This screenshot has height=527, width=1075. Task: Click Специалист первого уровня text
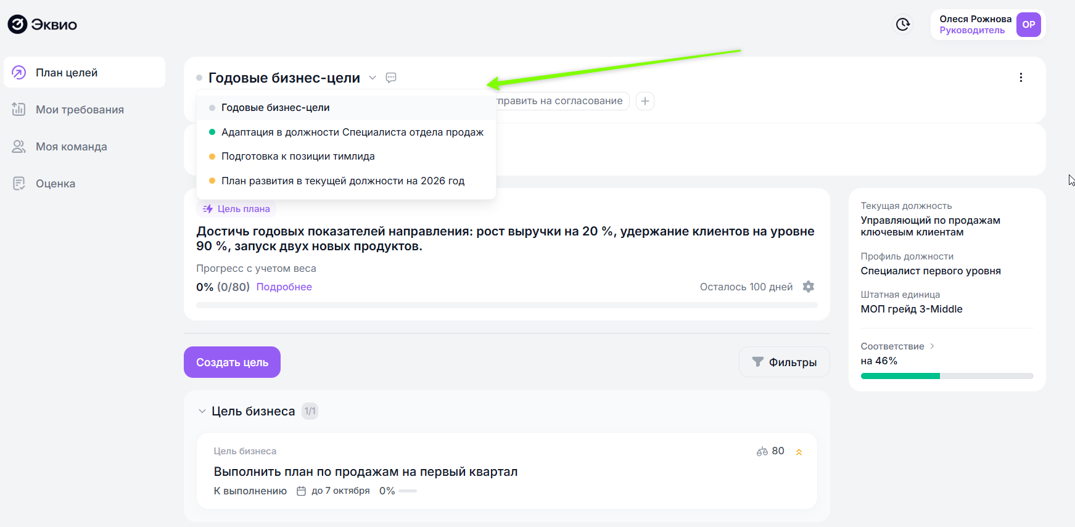point(931,271)
